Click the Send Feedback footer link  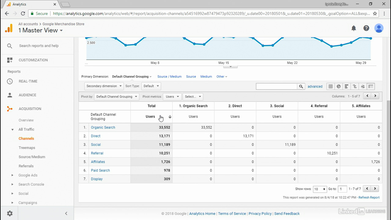click(x=287, y=214)
